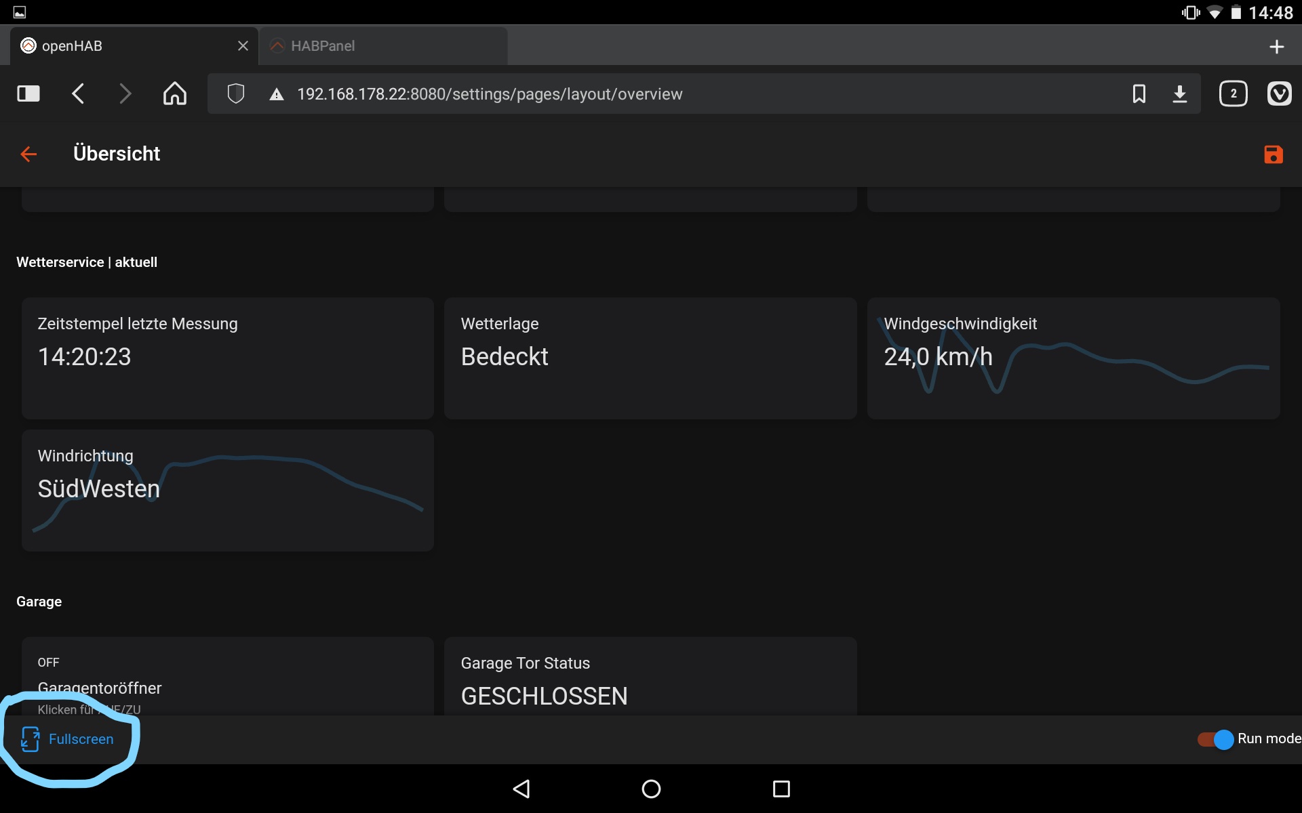Click the Garage section heading
1302x813 pixels.
(x=39, y=602)
